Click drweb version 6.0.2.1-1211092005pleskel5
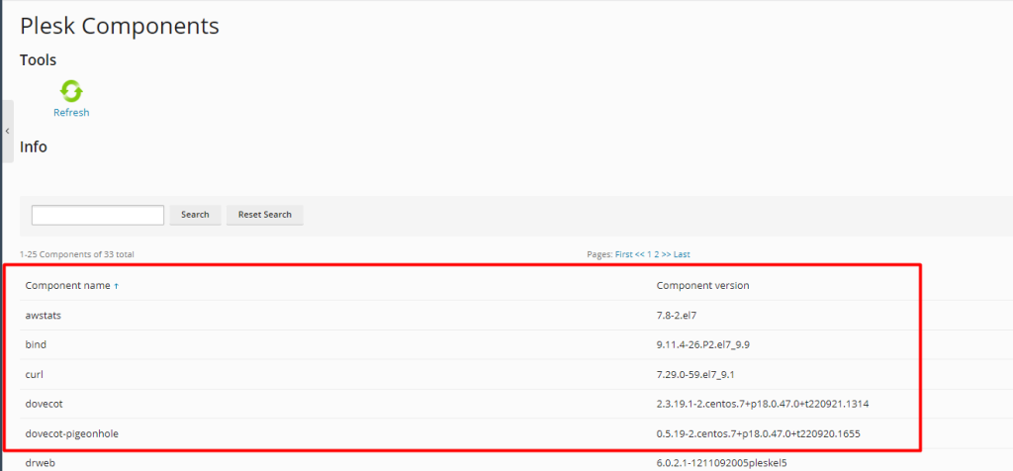This screenshot has width=1013, height=471. tap(721, 463)
